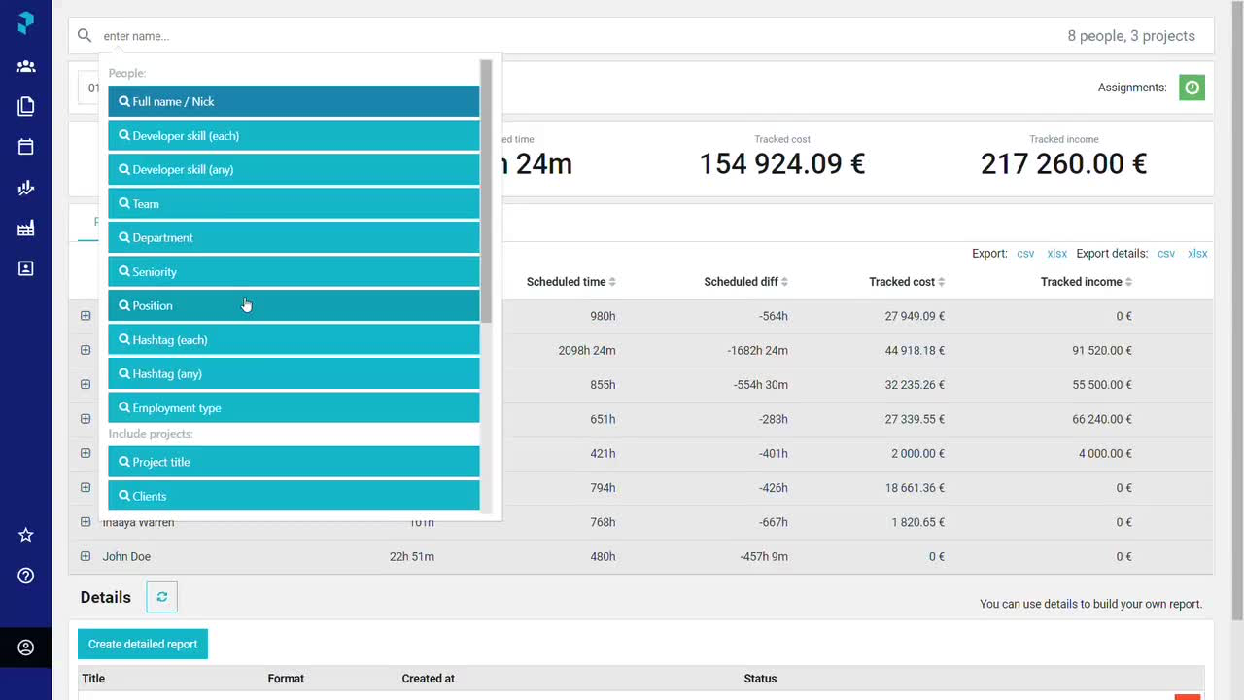The image size is (1244, 700).
Task: Expand the row with 2098h 24m scheduled
Action: click(86, 350)
